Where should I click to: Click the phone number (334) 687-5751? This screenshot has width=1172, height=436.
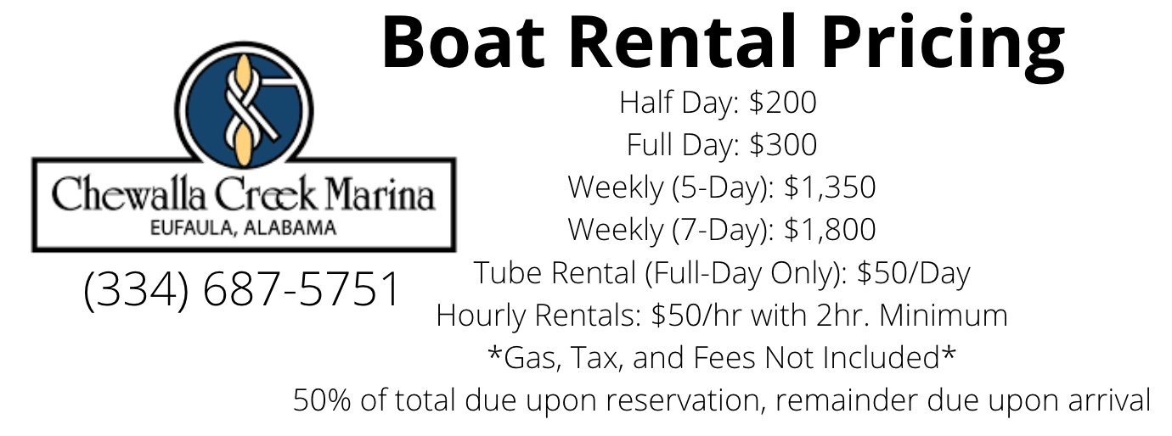point(243,290)
